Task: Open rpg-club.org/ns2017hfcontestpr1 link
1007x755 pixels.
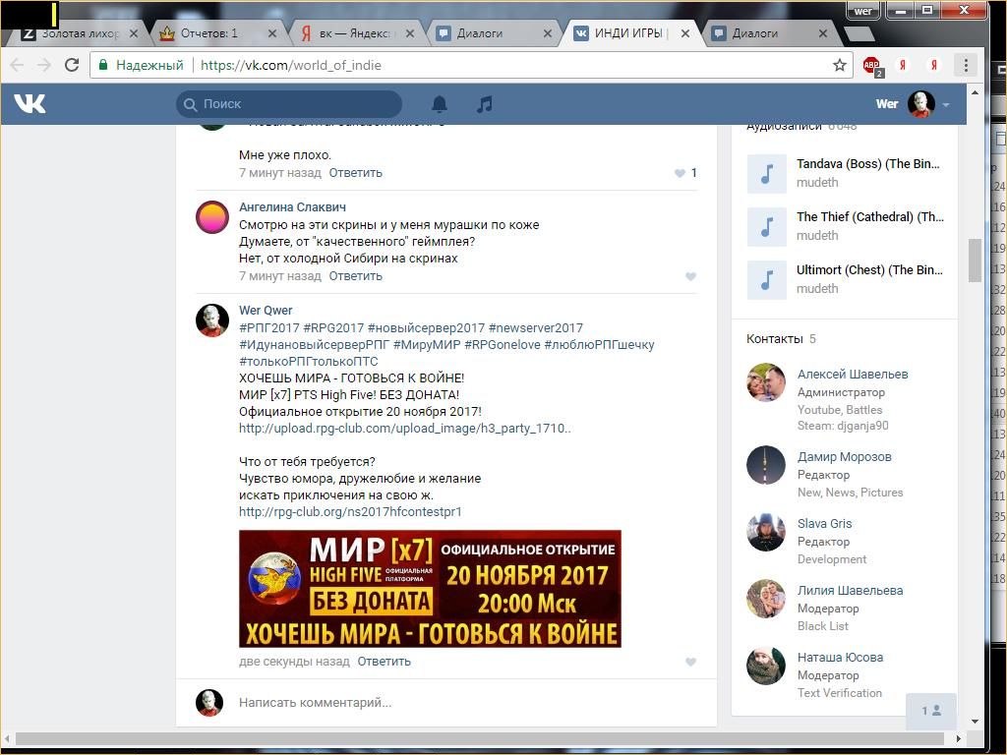Action: click(350, 512)
